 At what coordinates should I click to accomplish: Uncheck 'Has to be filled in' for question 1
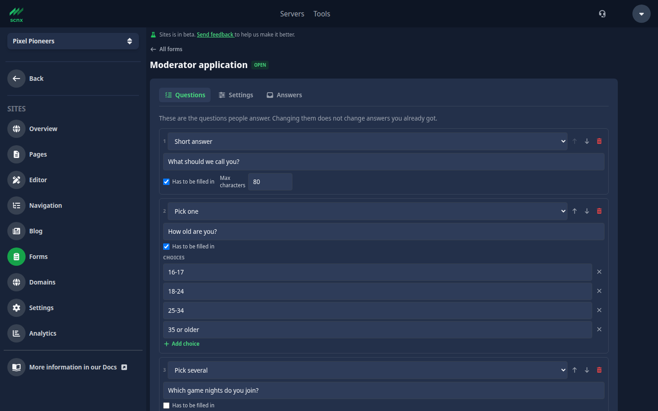[166, 182]
